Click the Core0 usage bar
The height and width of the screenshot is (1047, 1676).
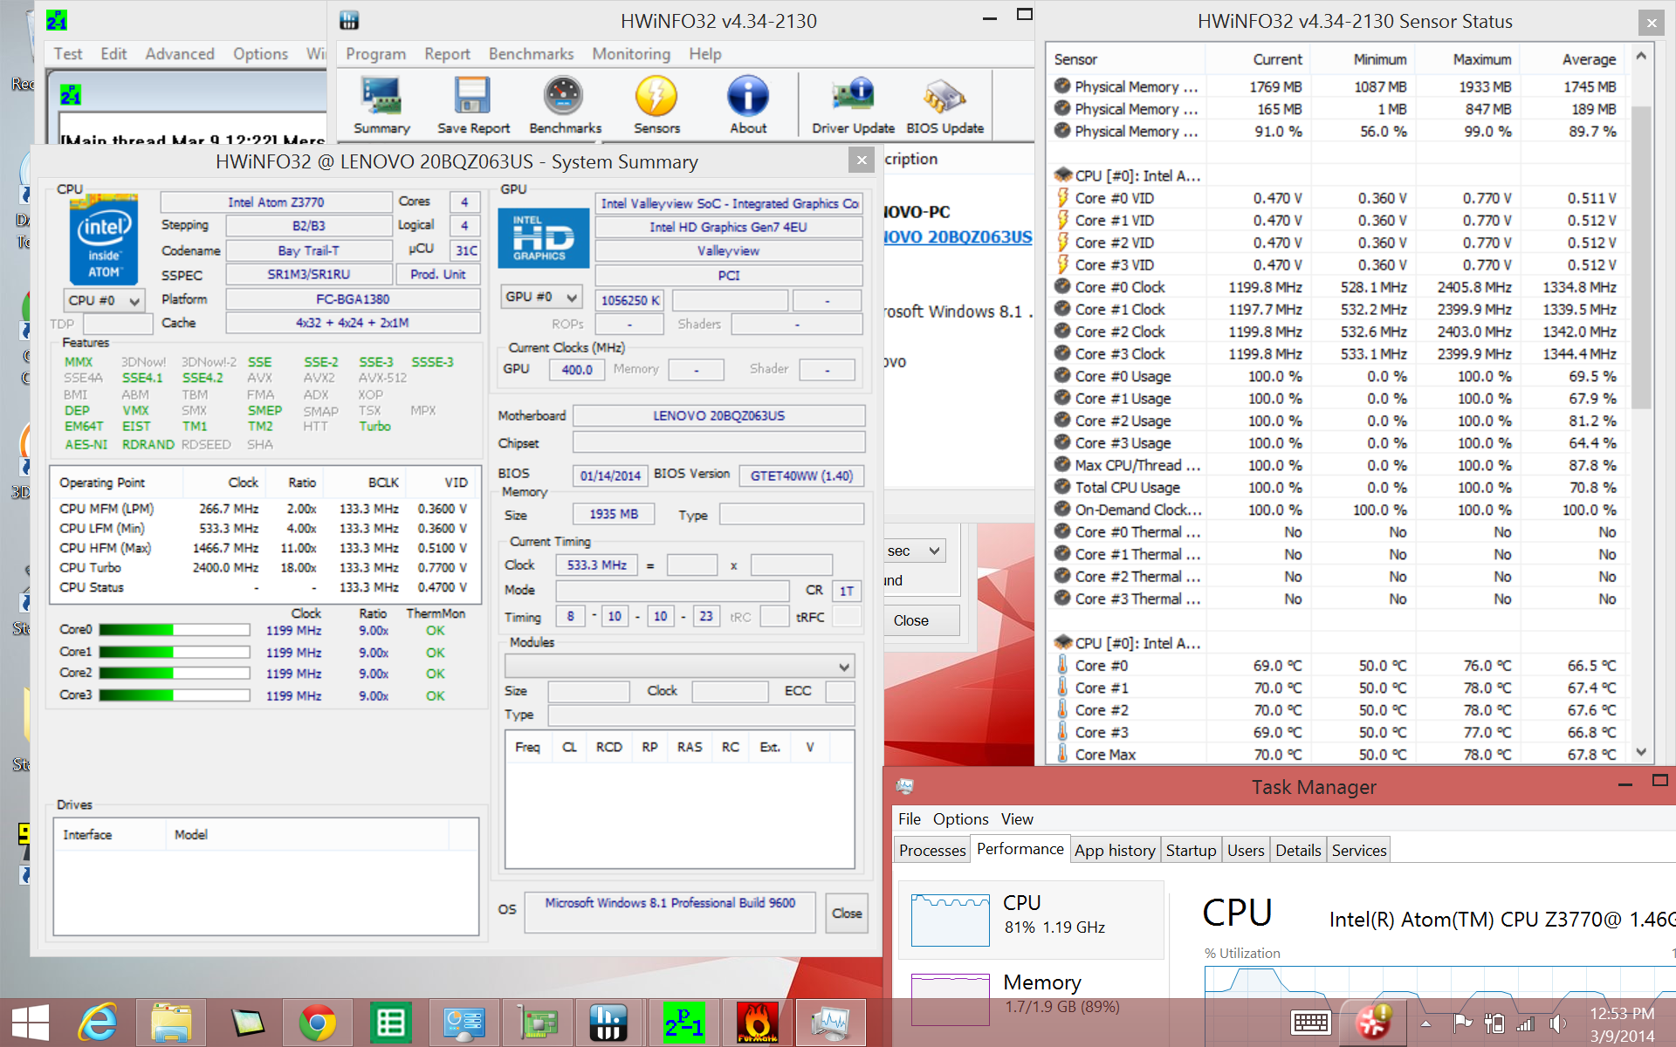pos(175,630)
